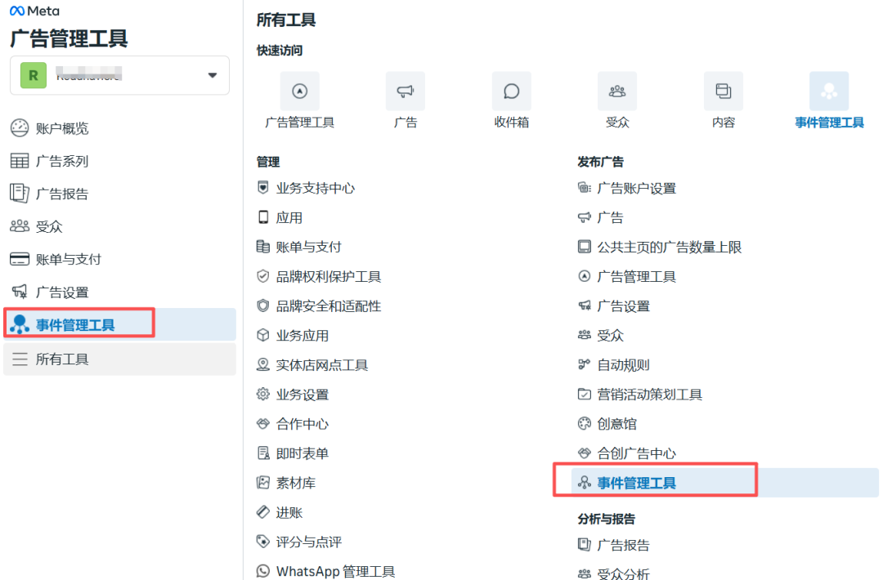The height and width of the screenshot is (580, 883).
Task: Open the 内容 quick access icon
Action: click(x=723, y=91)
